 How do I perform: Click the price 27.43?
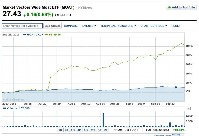(x=12, y=14)
